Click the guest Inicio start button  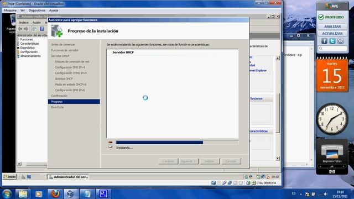pyautogui.click(x=9, y=177)
